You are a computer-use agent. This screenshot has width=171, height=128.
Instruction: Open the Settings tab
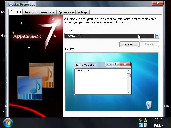[x=82, y=12]
